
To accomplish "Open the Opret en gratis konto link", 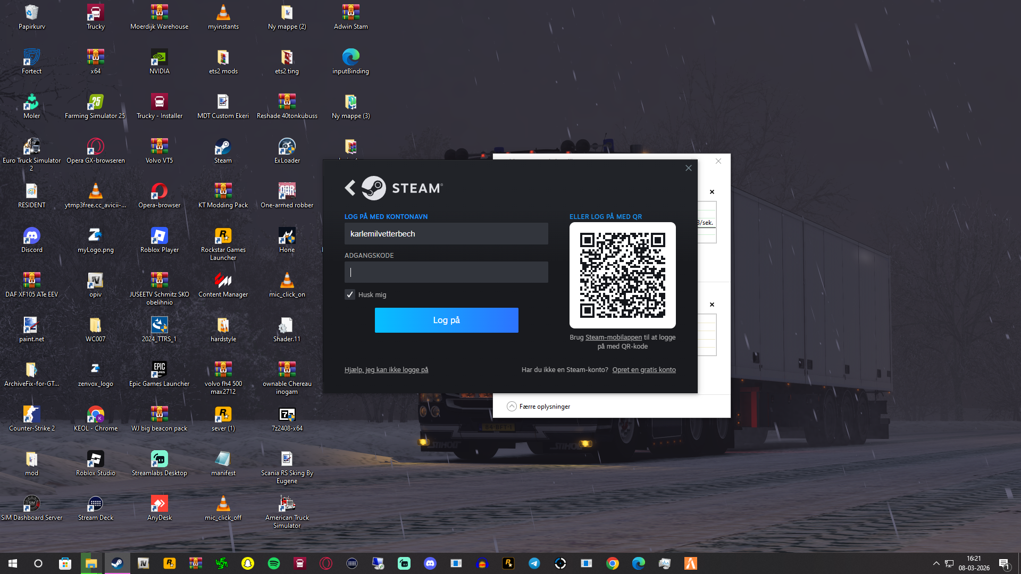I will (x=643, y=370).
